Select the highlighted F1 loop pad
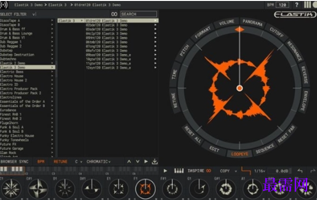This screenshot has width=317, height=200. tap(145, 189)
